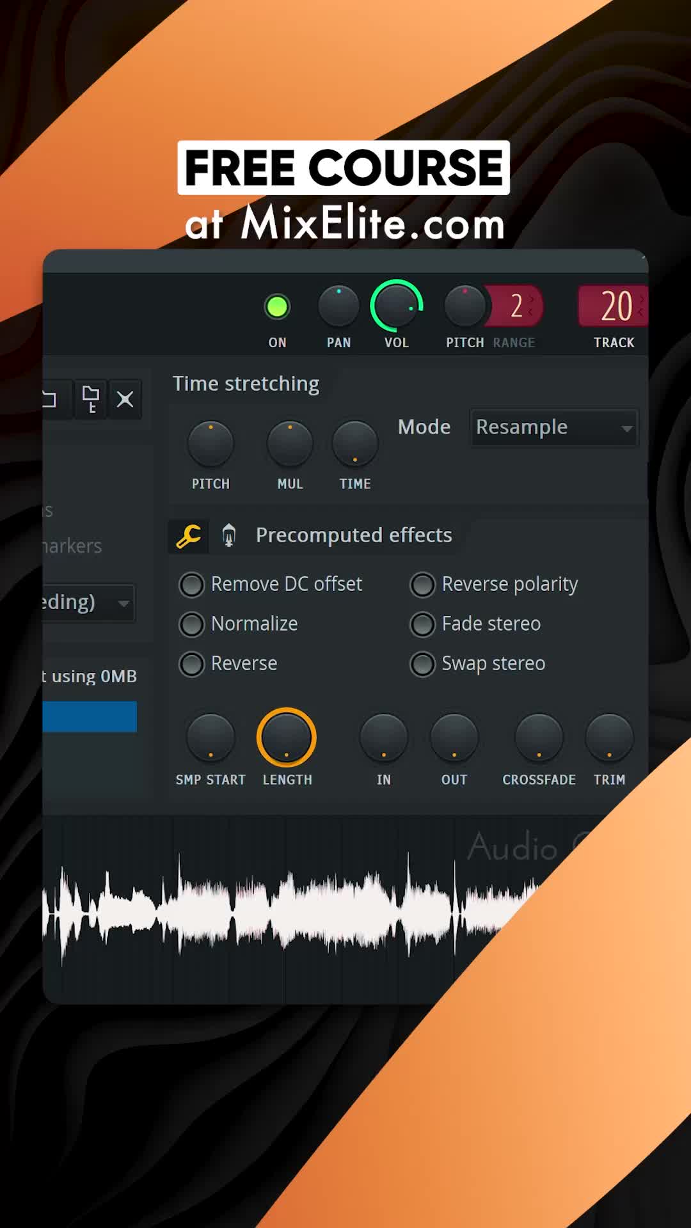
Task: Click the 'Time stretching' heading
Action: coord(246,384)
